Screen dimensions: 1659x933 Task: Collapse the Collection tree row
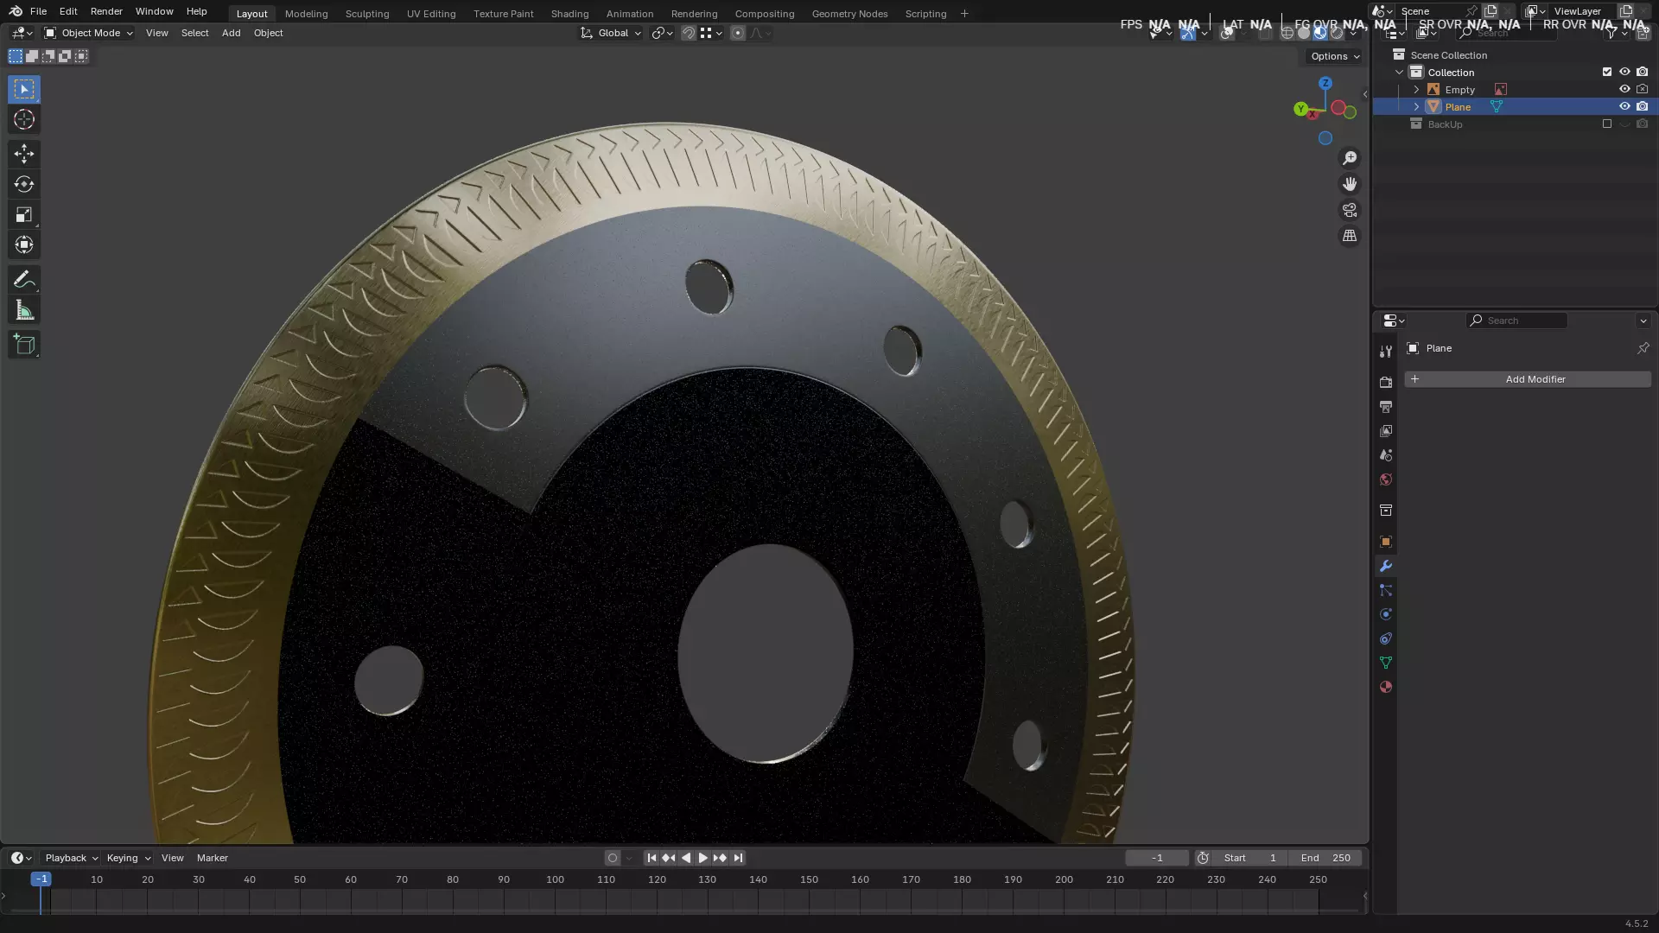pos(1400,72)
